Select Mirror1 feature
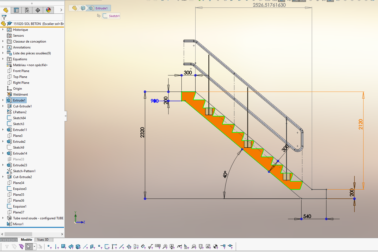 pyautogui.click(x=18, y=224)
